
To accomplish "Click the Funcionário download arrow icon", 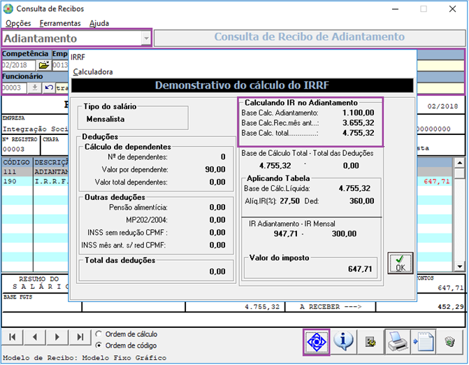I will pyautogui.click(x=35, y=88).
